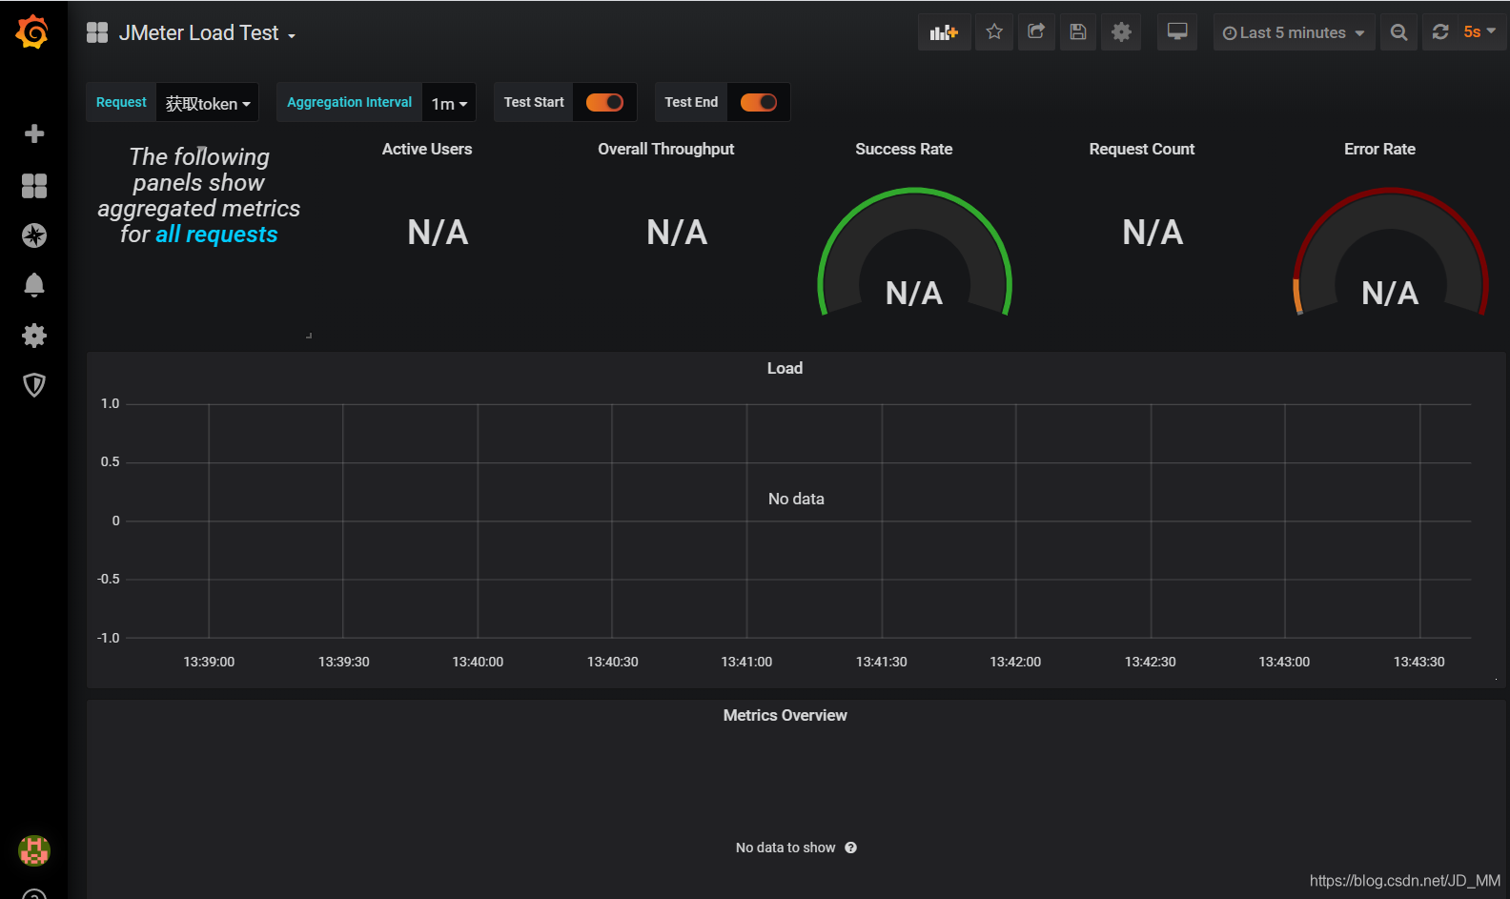Click the 13:40:30 x-axis label
1510x899 pixels.
point(612,662)
